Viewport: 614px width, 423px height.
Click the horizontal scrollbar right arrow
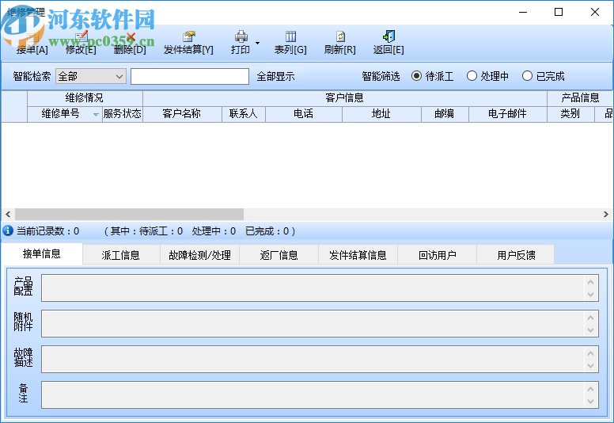click(606, 214)
